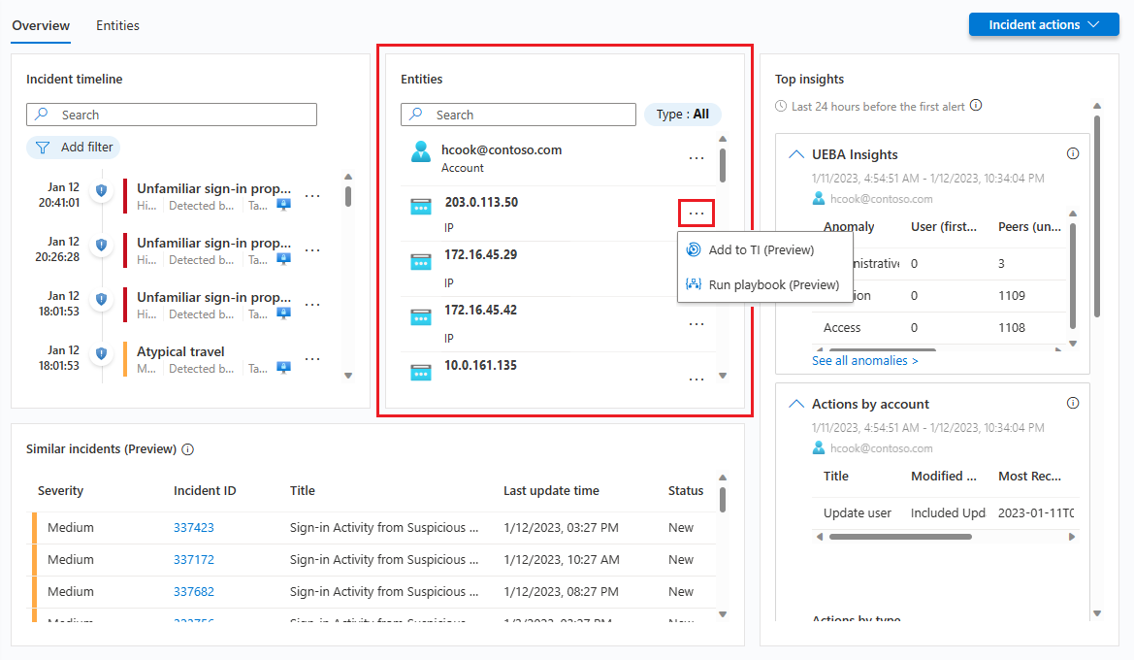Click the info icon on the UEBA Insights card

pos(1073,152)
